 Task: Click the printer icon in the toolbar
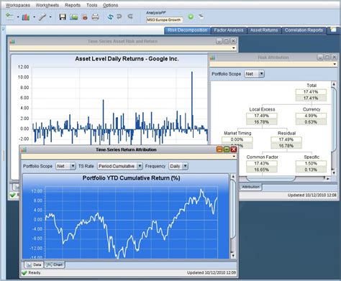(95, 17)
